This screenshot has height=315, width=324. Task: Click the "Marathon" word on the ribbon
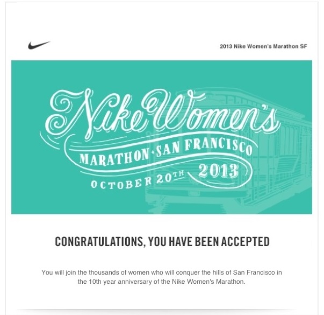[x=111, y=156]
